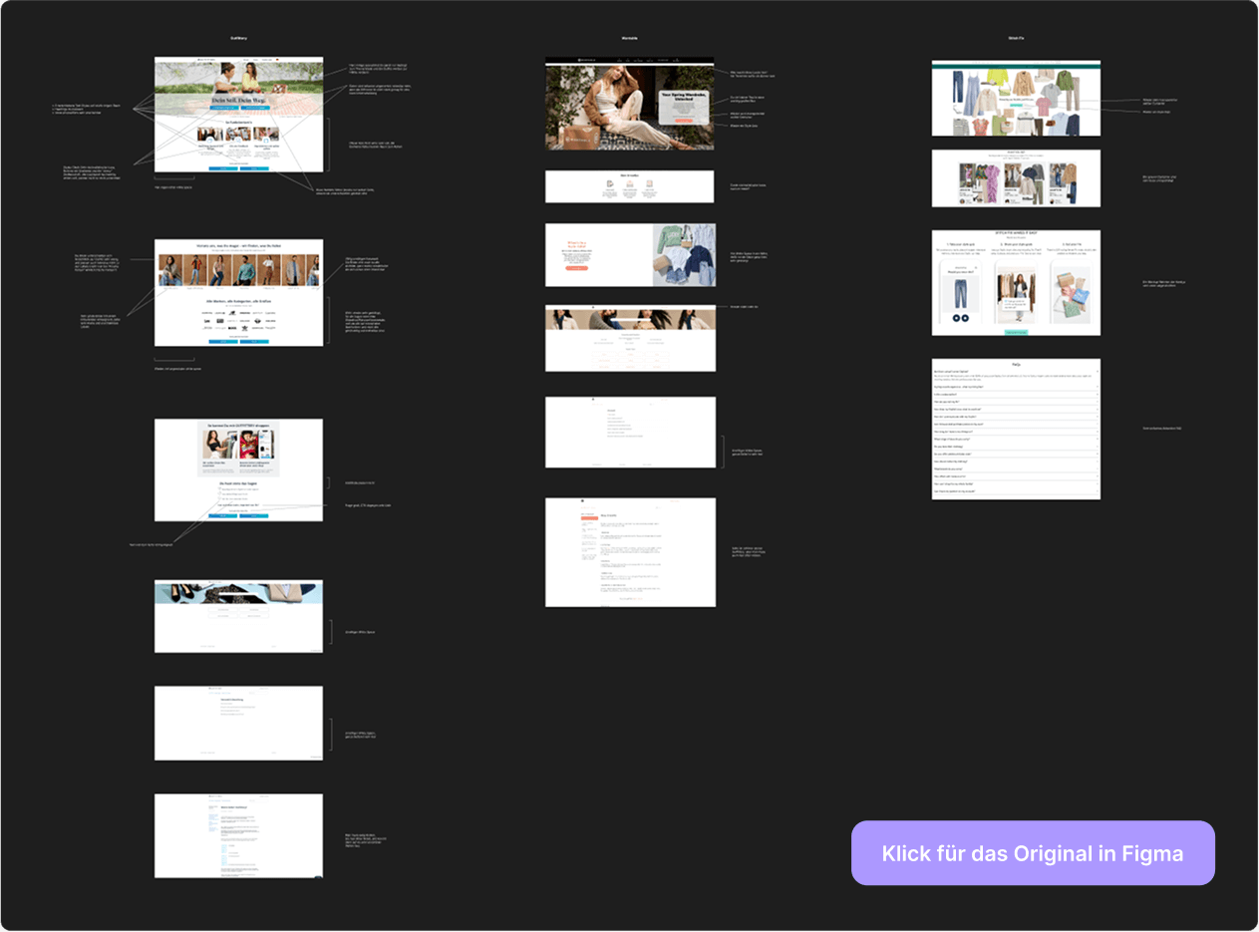This screenshot has width=1259, height=932.
Task: Select the "Outfittery" column heading
Action: 238,39
